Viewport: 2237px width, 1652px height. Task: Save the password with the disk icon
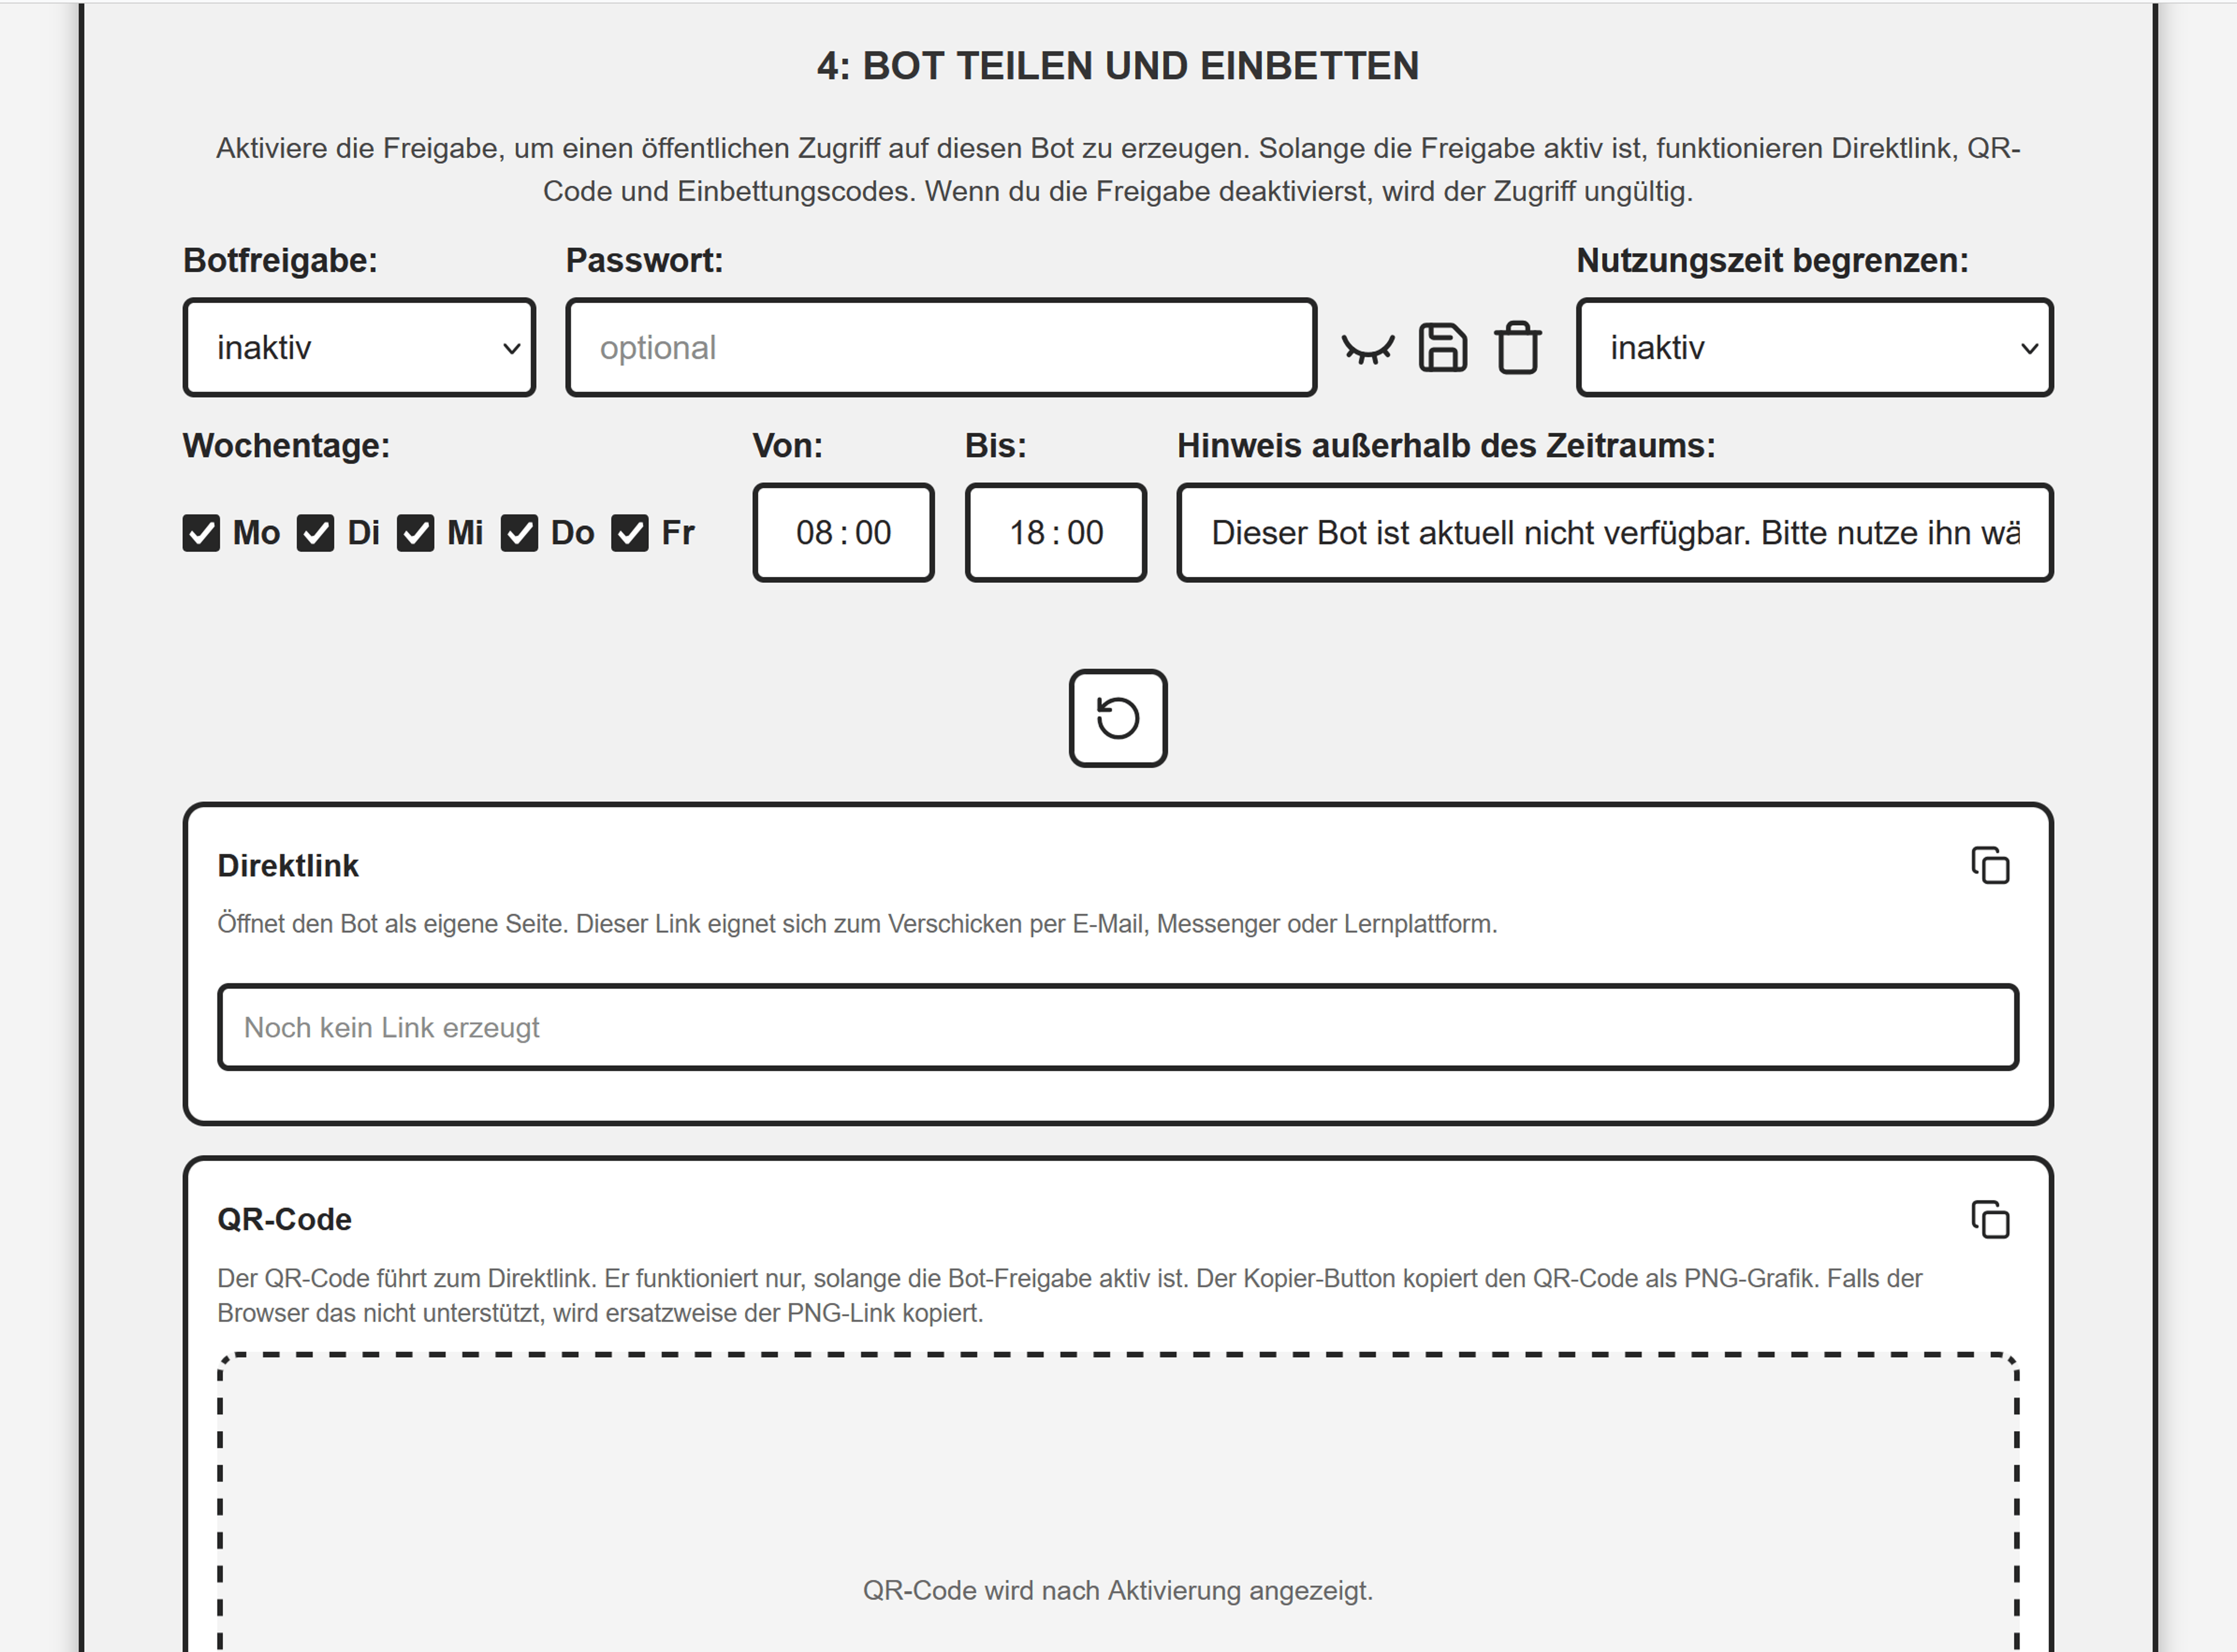point(1443,348)
